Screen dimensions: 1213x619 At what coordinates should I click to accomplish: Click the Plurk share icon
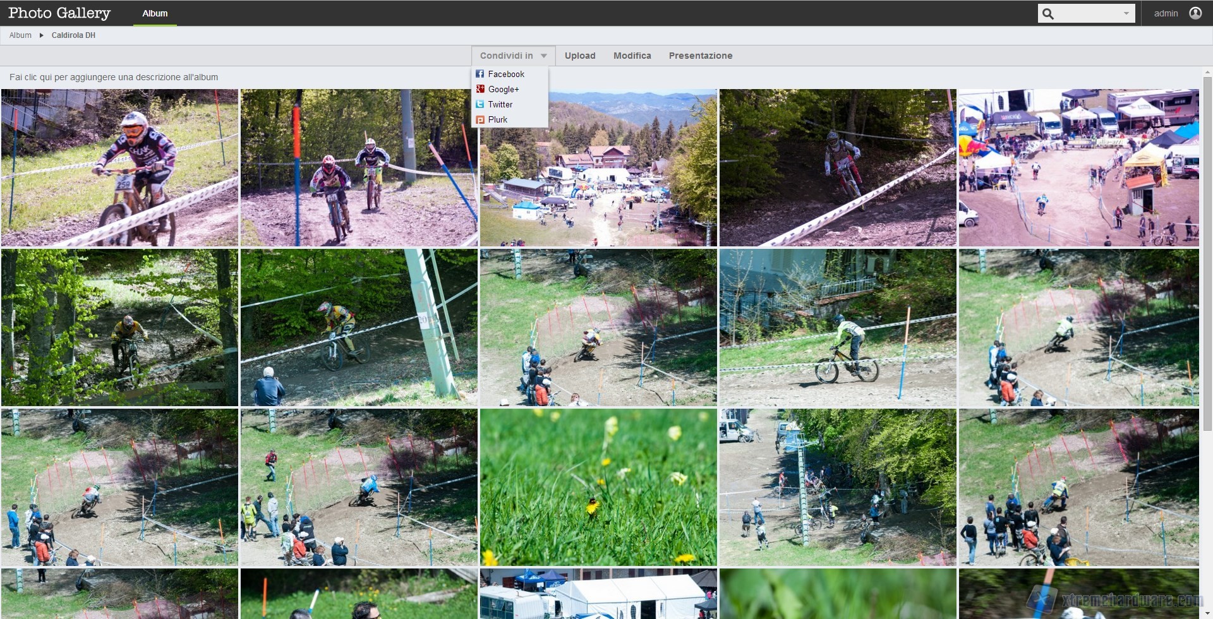(x=480, y=119)
